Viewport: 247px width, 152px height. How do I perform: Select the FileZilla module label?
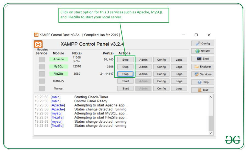pos(58,74)
